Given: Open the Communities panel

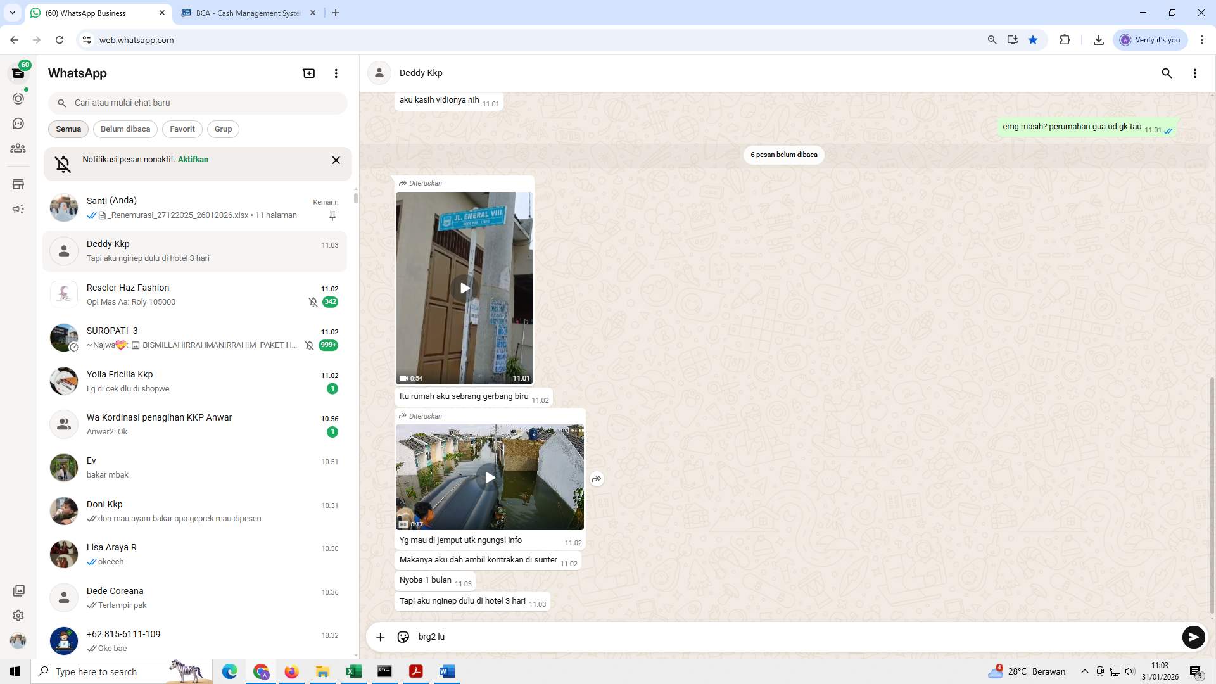Looking at the screenshot, I should pyautogui.click(x=18, y=148).
